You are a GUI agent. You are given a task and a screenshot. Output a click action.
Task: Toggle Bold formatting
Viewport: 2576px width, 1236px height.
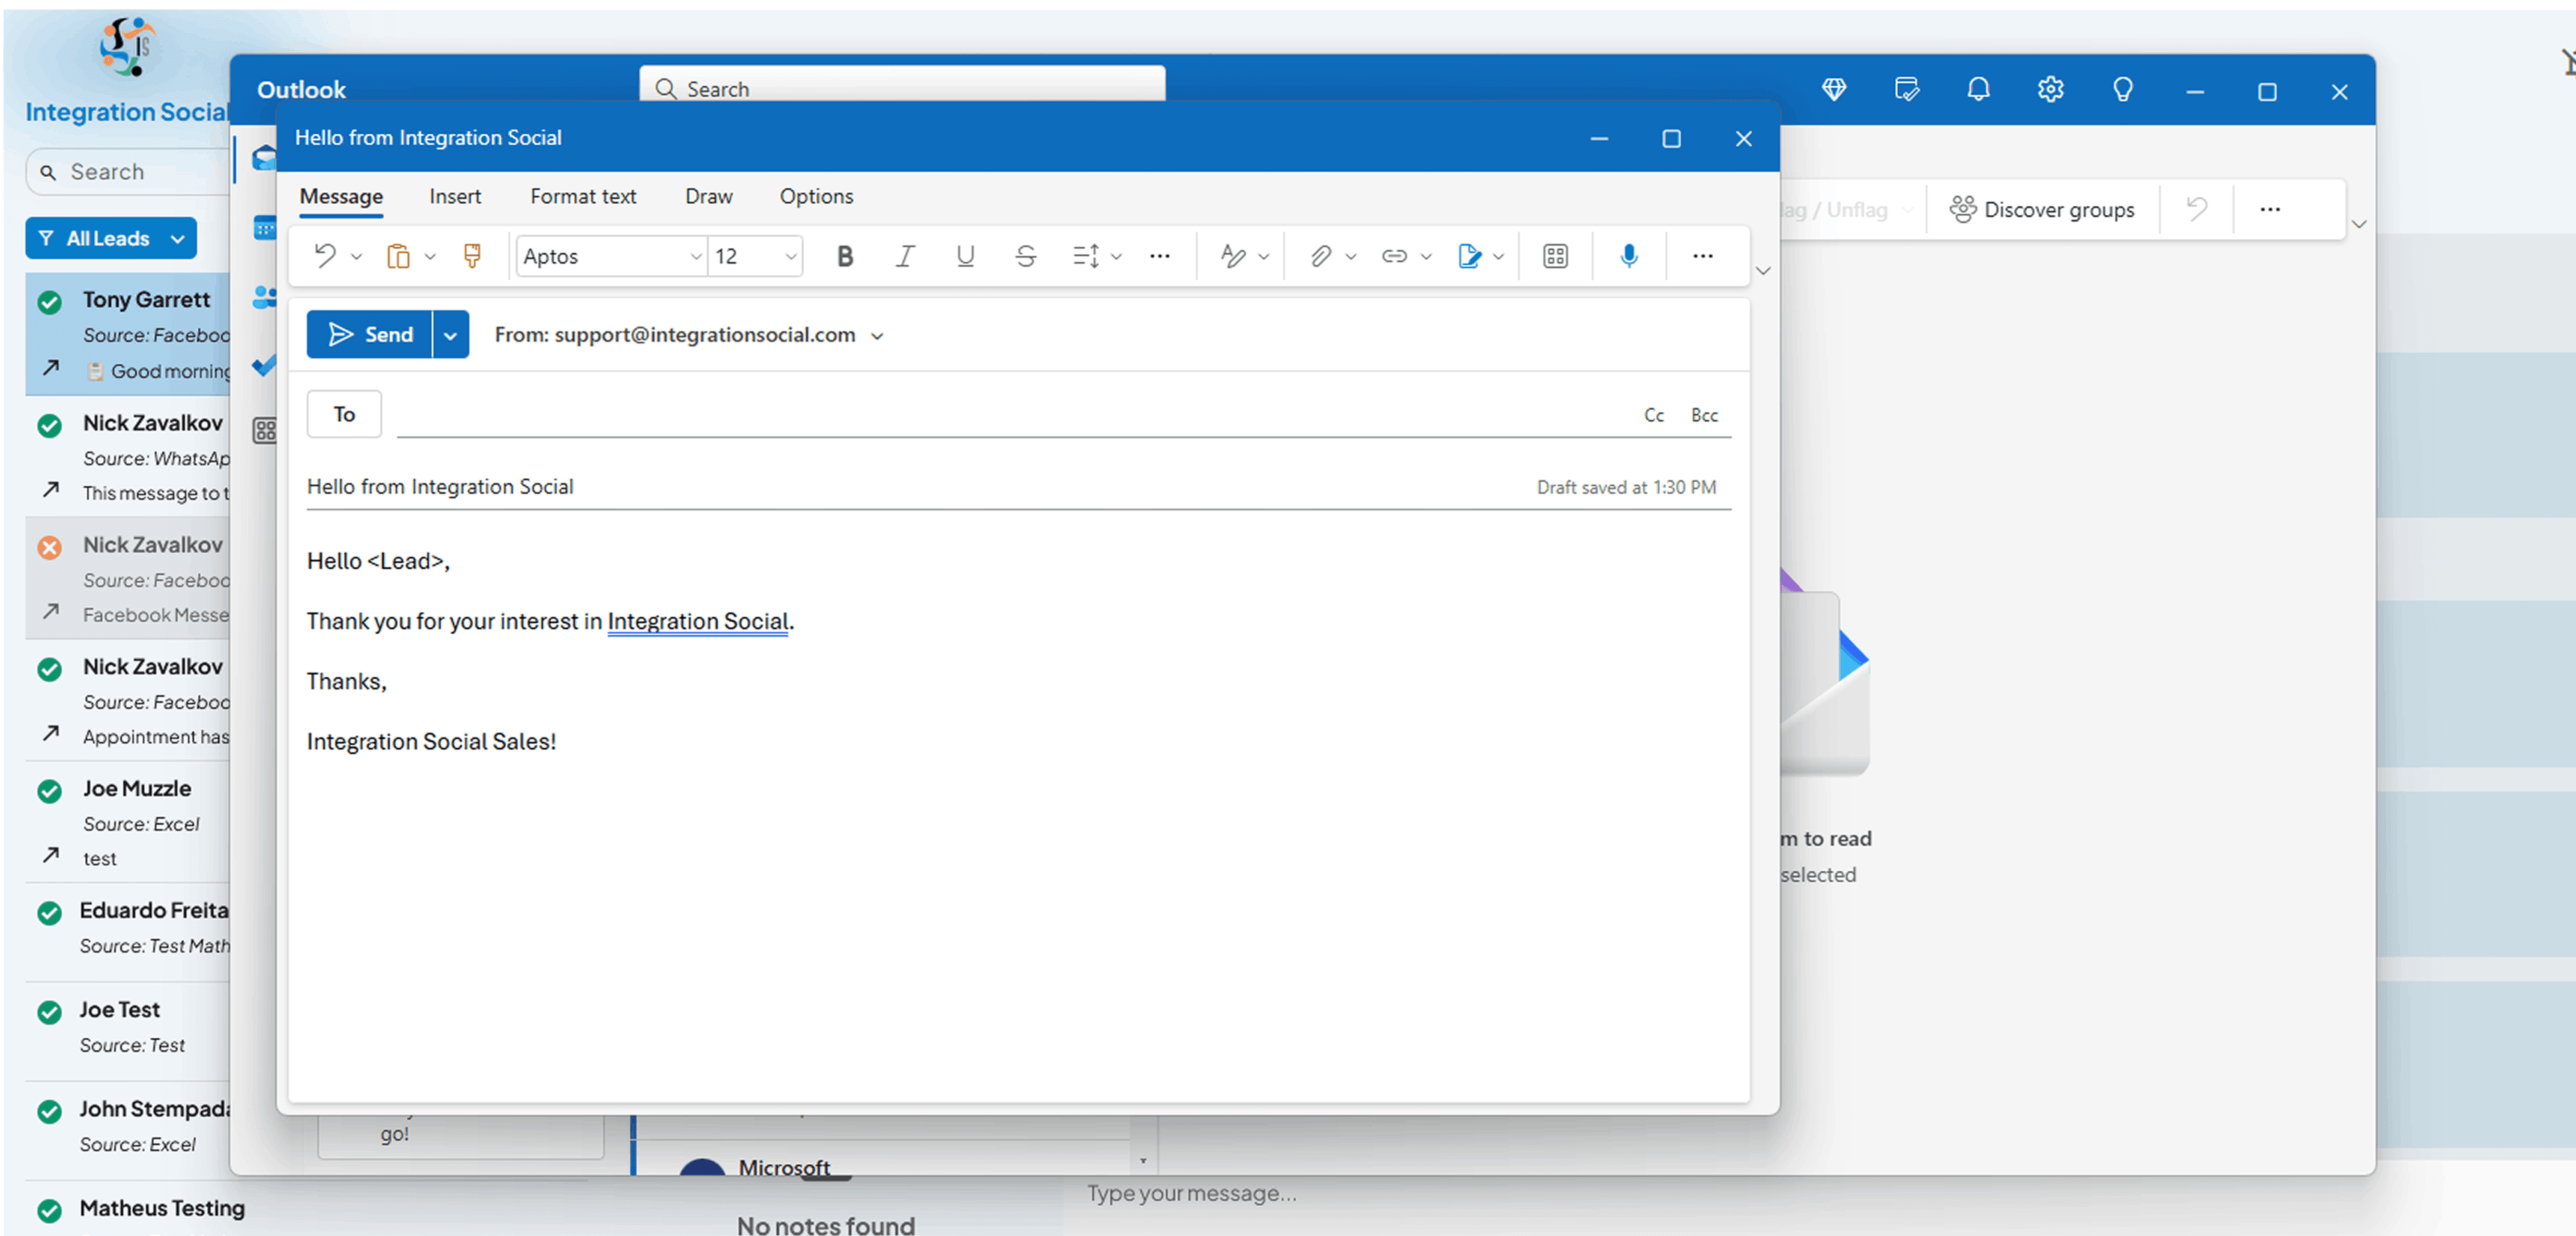[845, 256]
